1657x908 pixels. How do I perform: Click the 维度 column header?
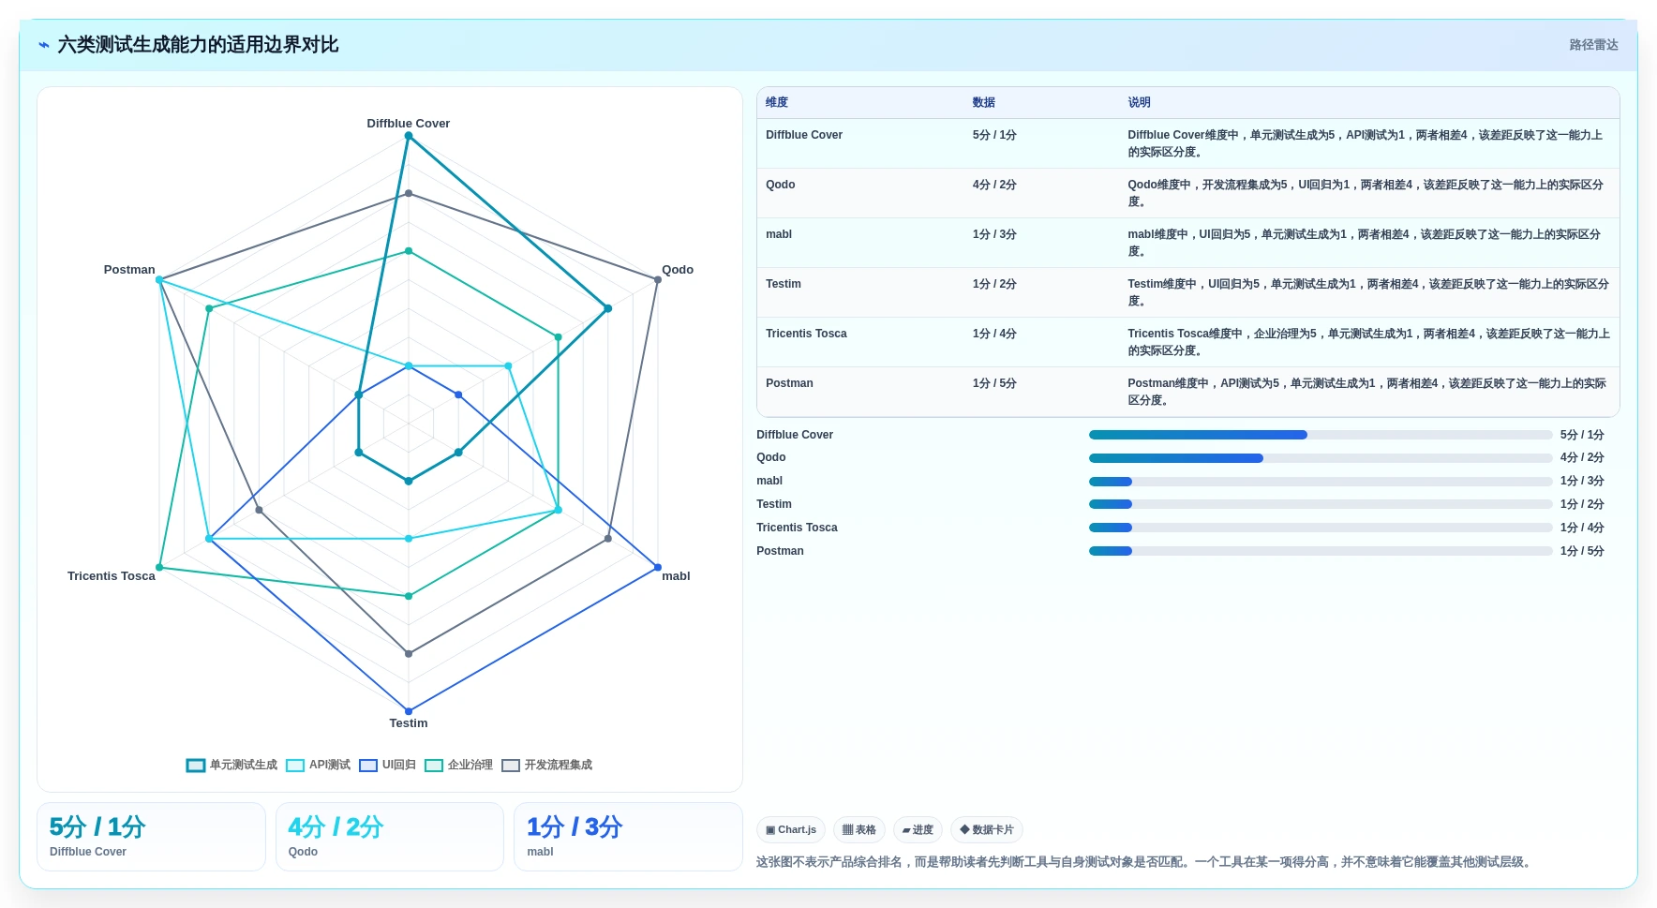click(x=777, y=103)
